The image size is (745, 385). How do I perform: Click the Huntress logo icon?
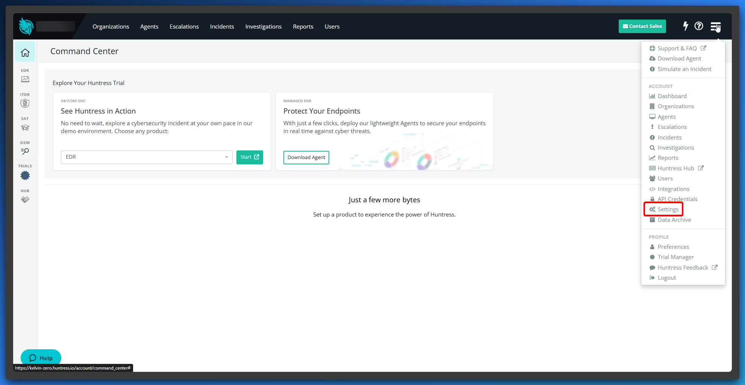(x=26, y=26)
